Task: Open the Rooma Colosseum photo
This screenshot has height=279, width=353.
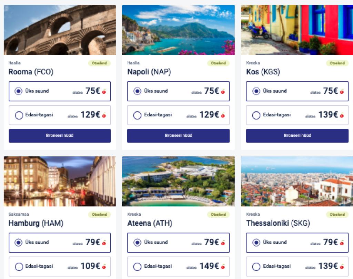Action: tap(60, 30)
